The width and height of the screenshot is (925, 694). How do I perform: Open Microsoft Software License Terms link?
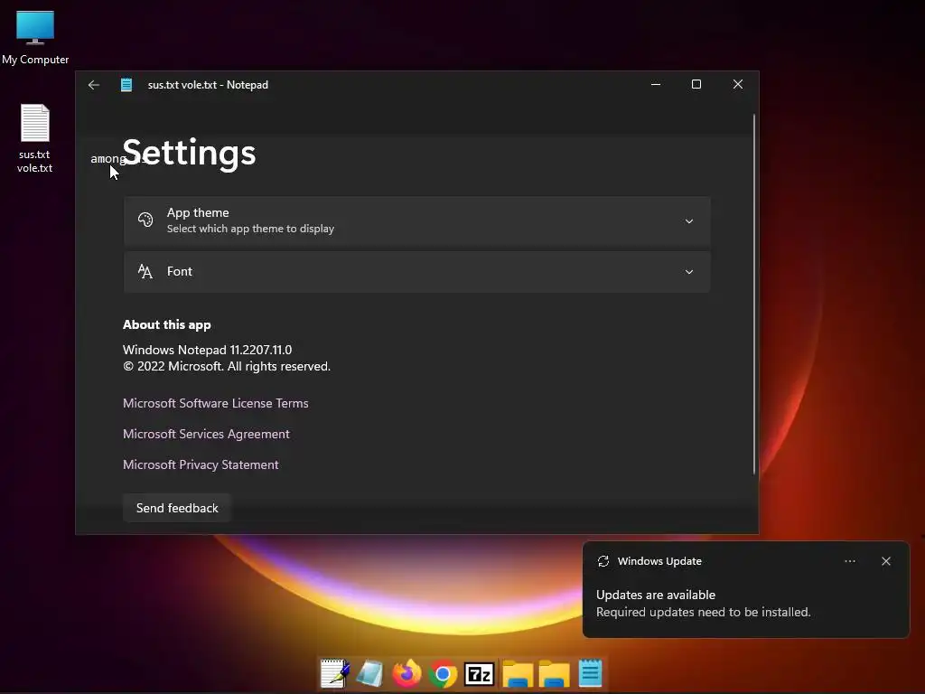click(215, 403)
